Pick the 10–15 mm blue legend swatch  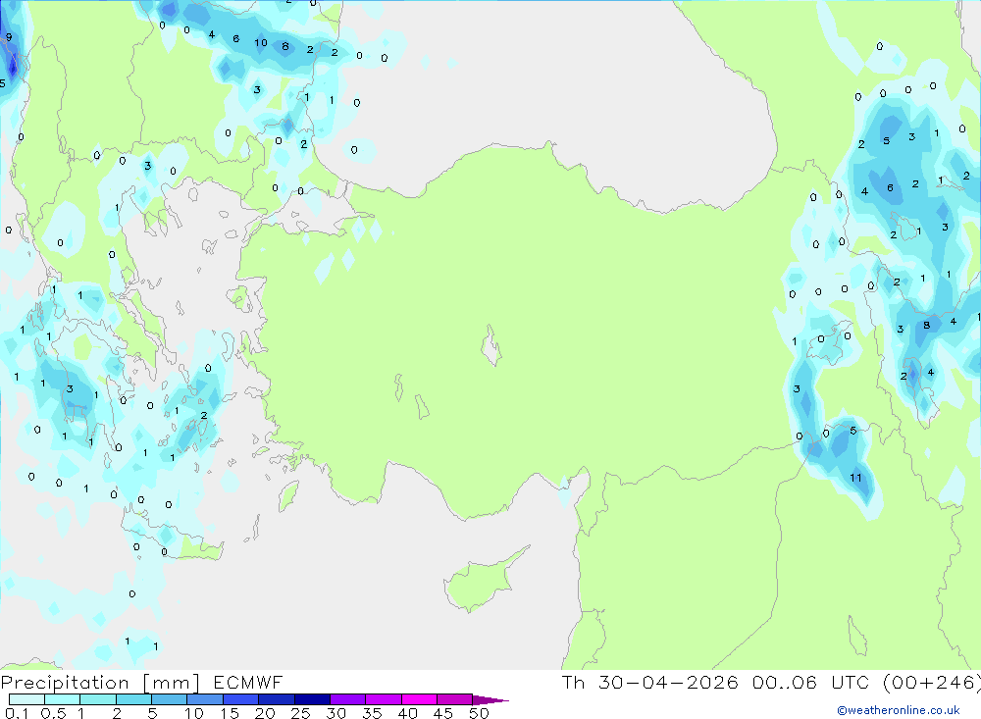tap(205, 699)
